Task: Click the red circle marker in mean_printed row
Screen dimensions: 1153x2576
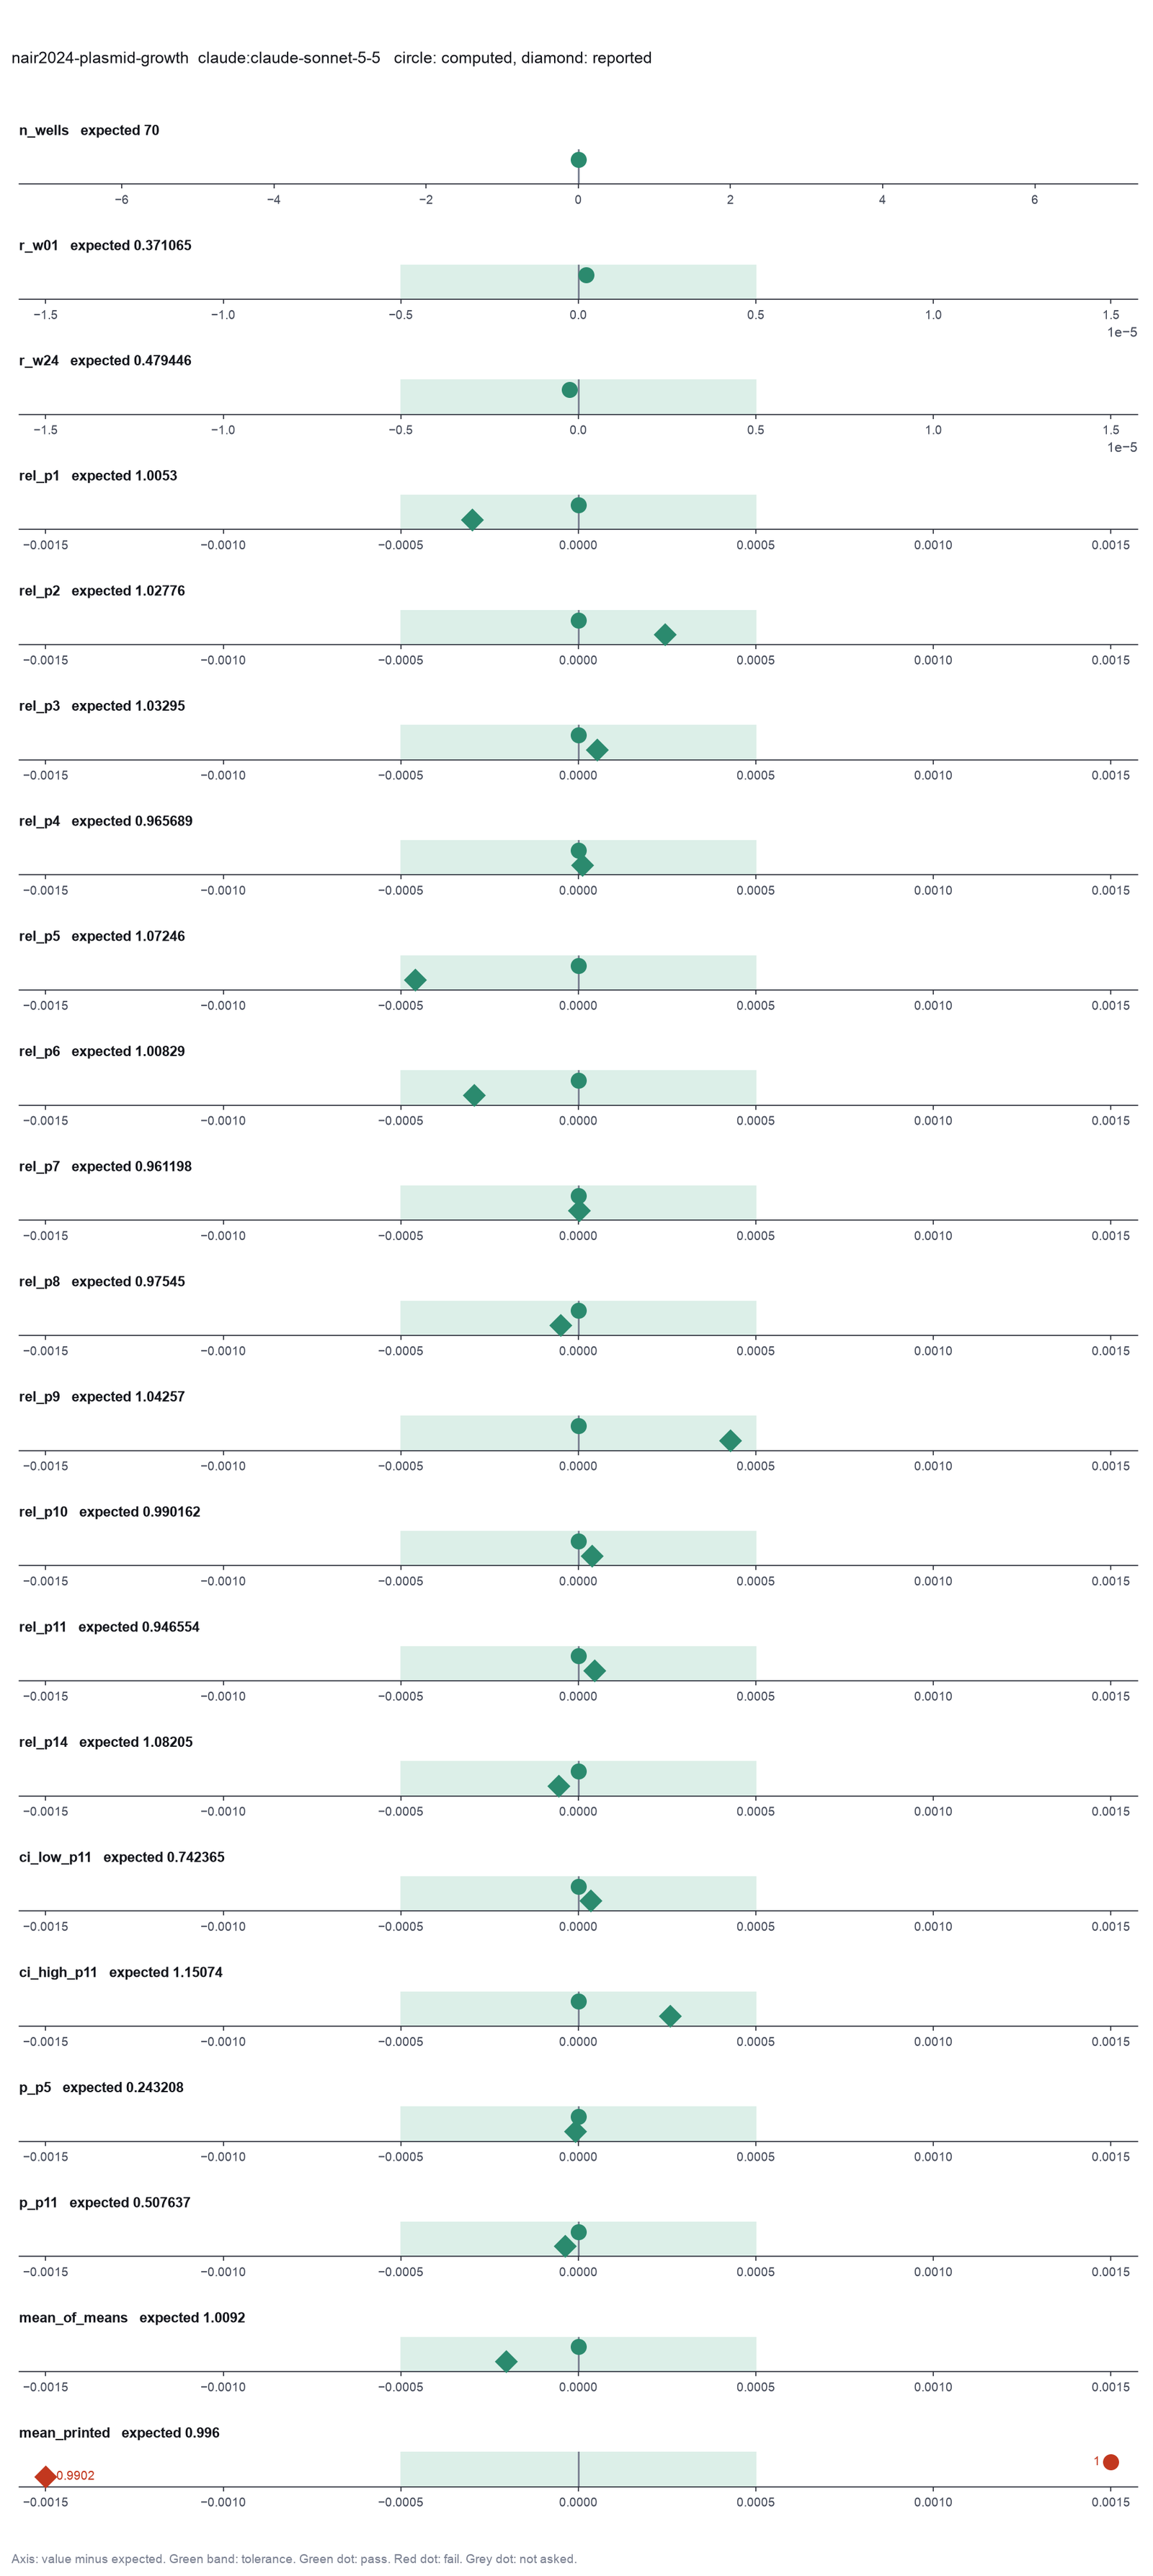Action: (x=1110, y=2461)
